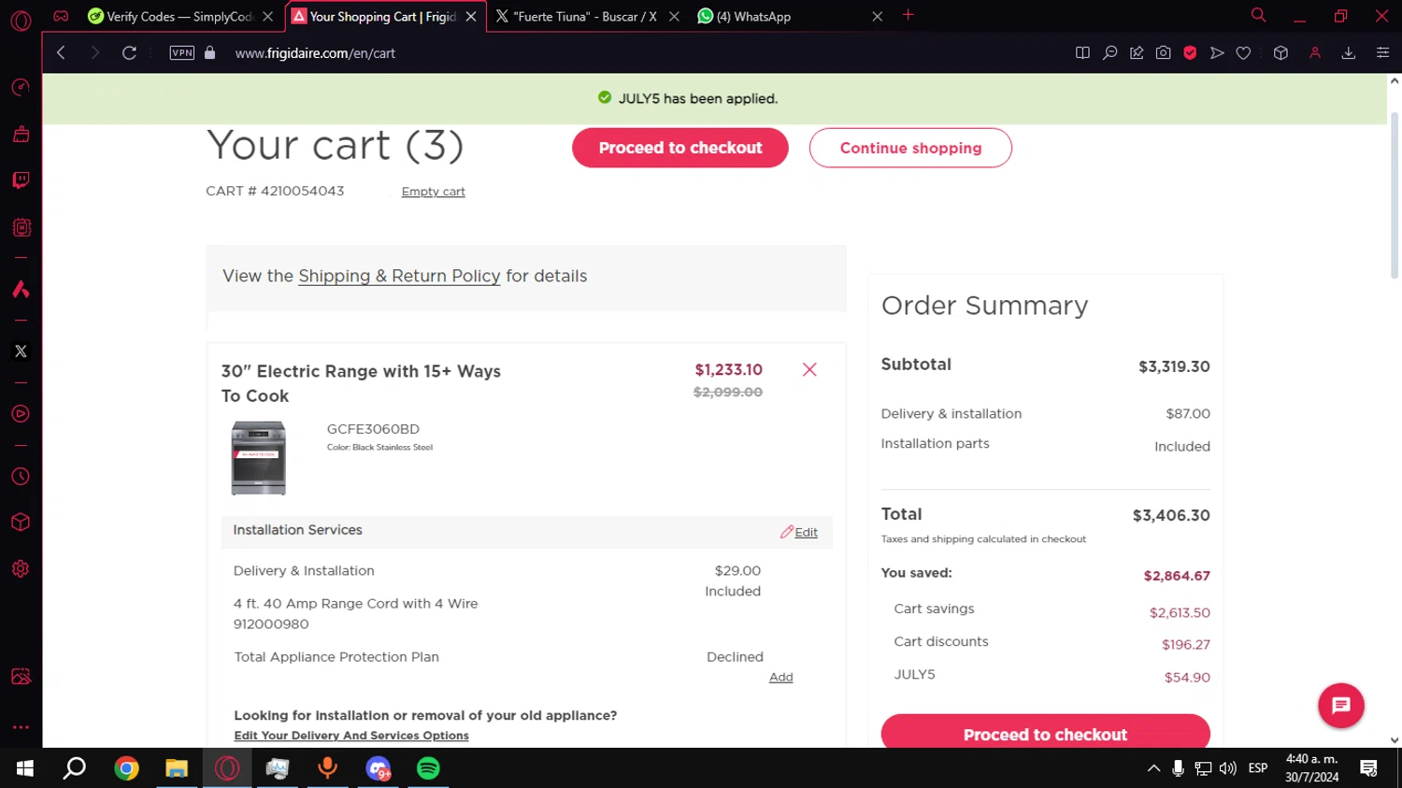Edit Installation Services
Viewport: 1402px width, 788px height.
coord(799,532)
